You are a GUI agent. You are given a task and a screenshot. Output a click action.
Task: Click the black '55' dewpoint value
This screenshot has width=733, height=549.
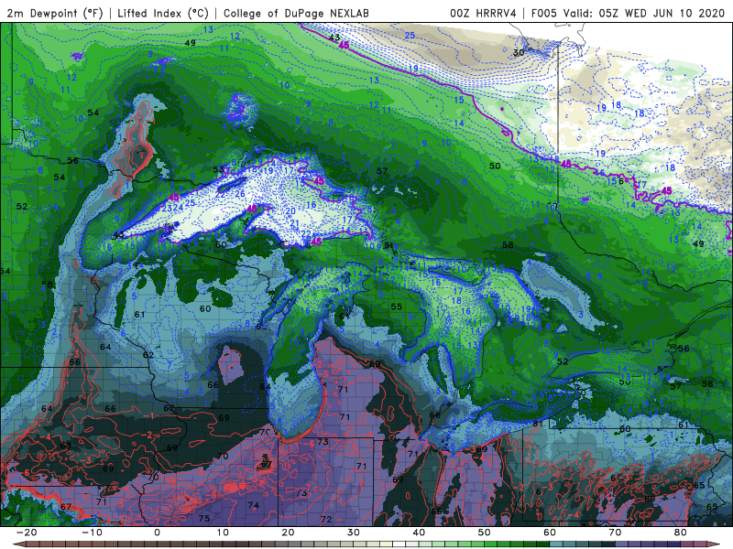(x=397, y=307)
